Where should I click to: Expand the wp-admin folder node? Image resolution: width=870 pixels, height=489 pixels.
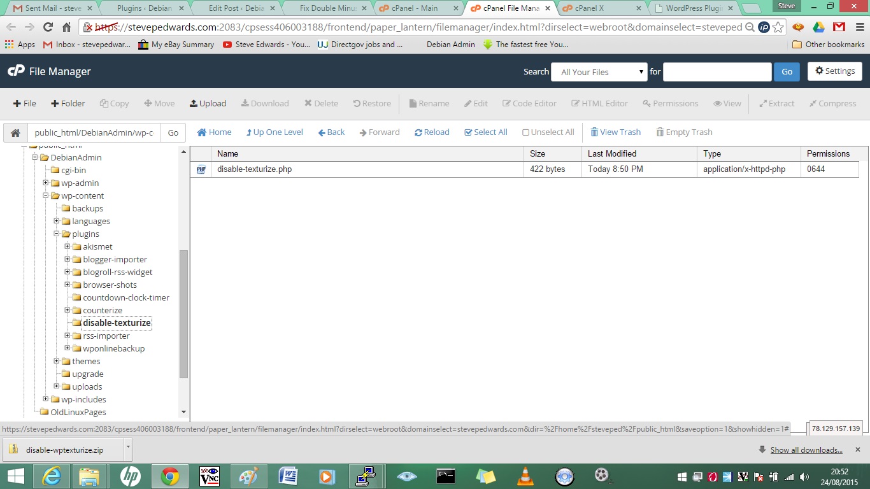coord(46,183)
